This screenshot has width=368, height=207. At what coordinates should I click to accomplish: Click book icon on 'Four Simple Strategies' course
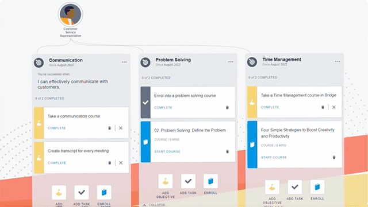(x=252, y=144)
